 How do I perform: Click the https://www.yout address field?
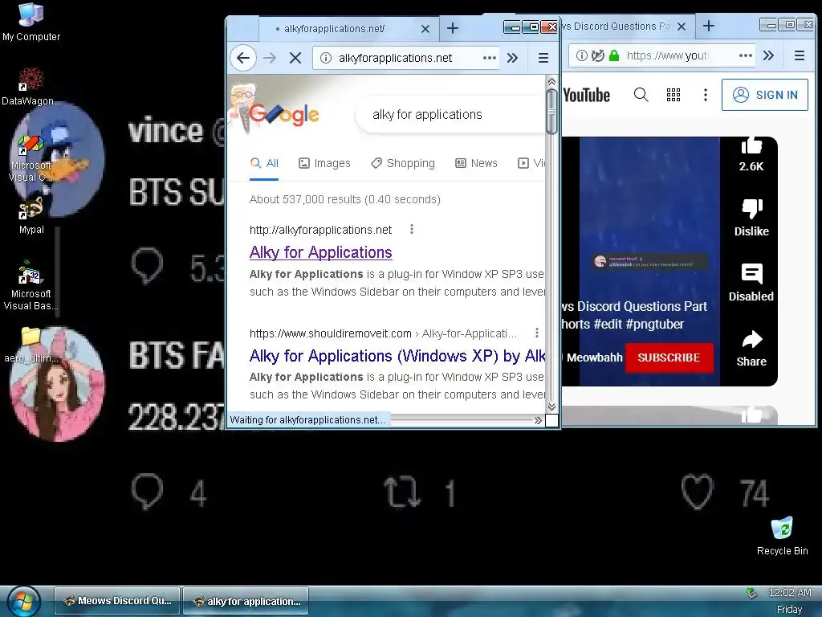(667, 55)
